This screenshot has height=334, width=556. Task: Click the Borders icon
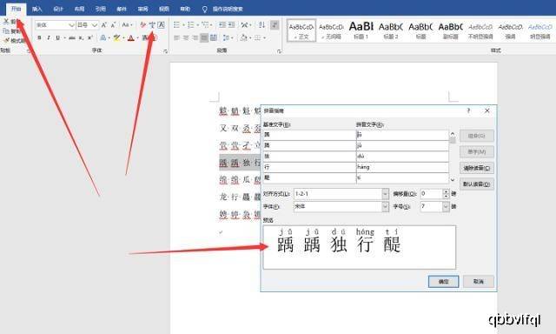[x=258, y=37]
